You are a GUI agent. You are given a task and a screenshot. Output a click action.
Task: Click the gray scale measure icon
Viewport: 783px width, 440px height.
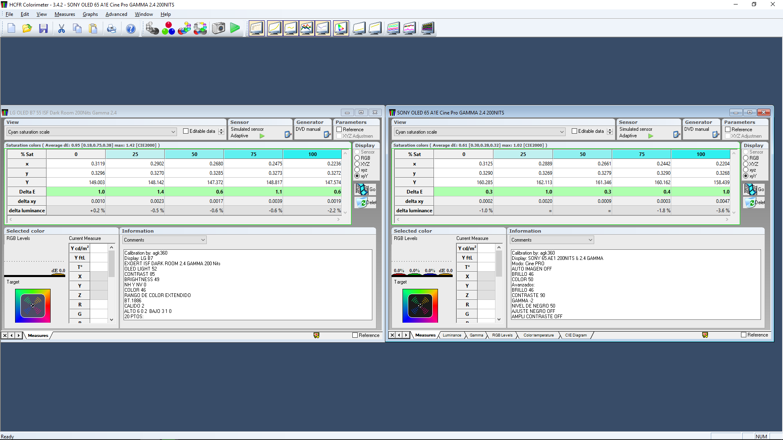pos(152,28)
